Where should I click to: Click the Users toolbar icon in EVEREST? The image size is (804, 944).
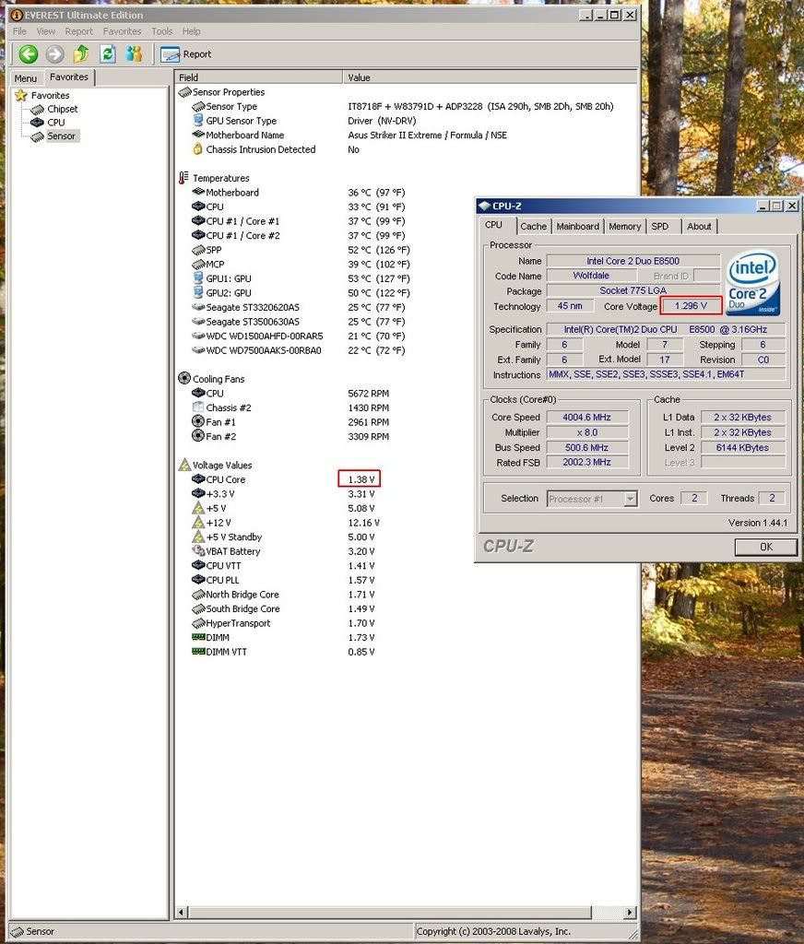pos(135,54)
